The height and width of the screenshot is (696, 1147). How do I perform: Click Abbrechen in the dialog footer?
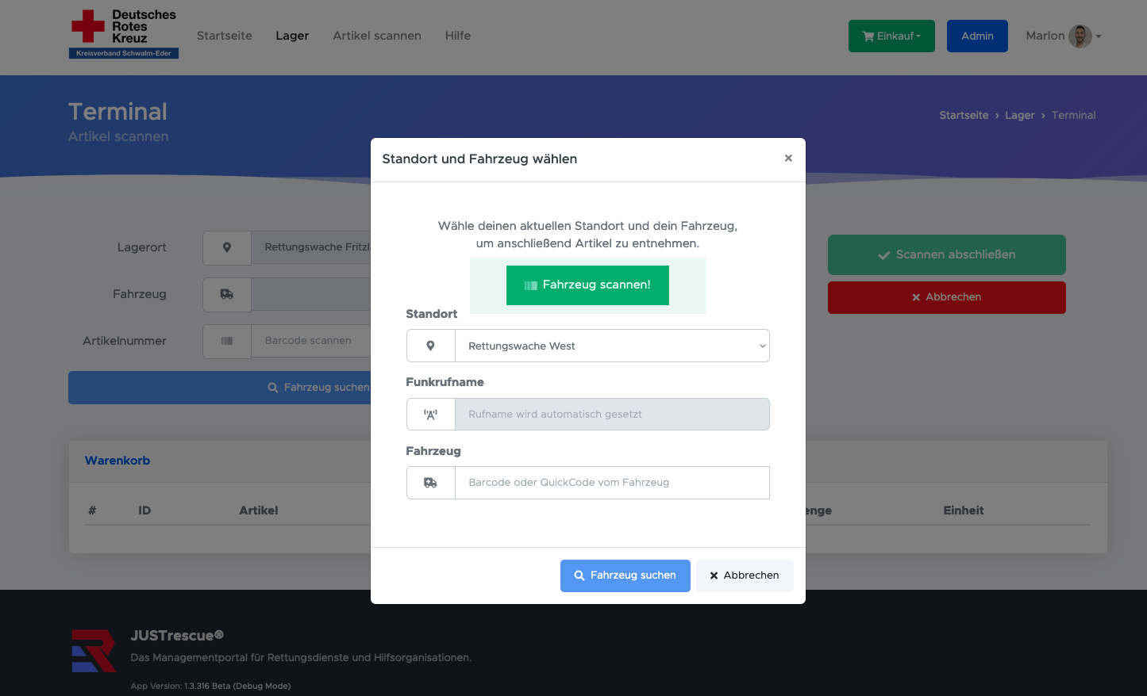point(744,576)
